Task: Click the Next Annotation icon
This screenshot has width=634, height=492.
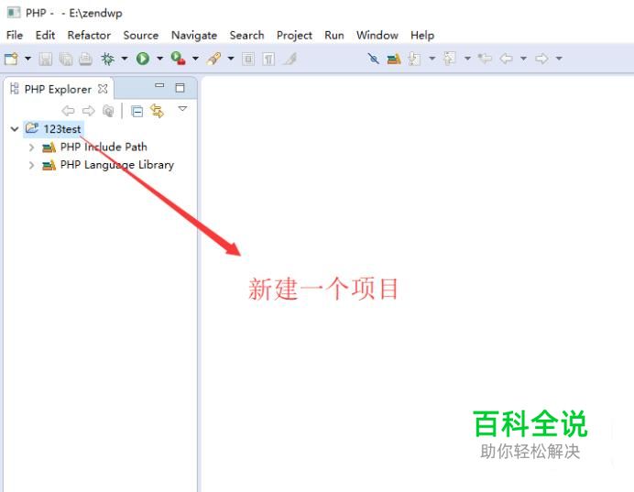Action: point(414,59)
